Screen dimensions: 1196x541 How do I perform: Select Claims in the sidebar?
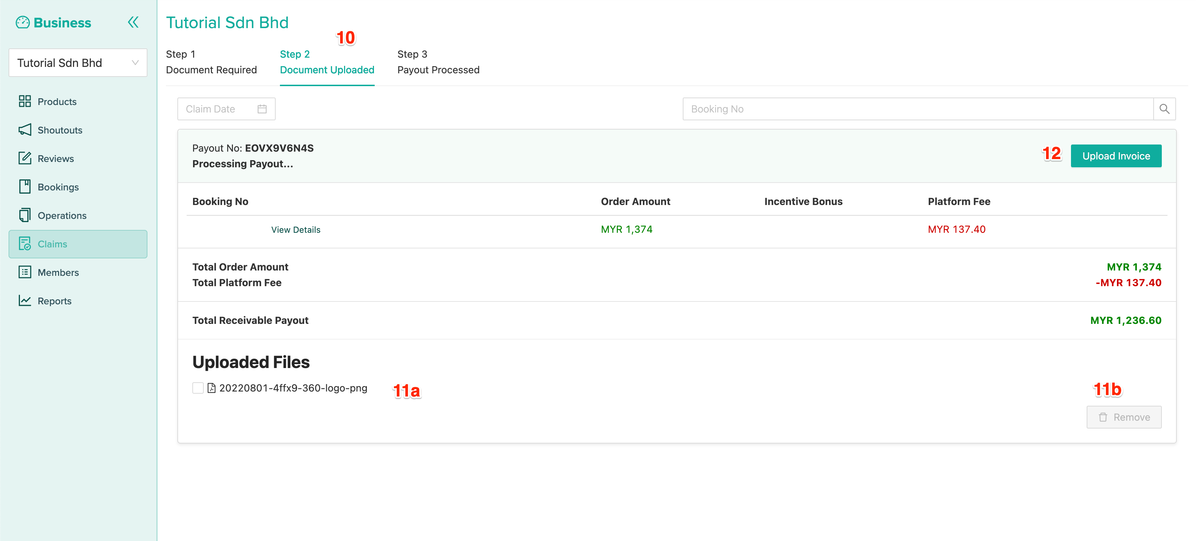[78, 244]
